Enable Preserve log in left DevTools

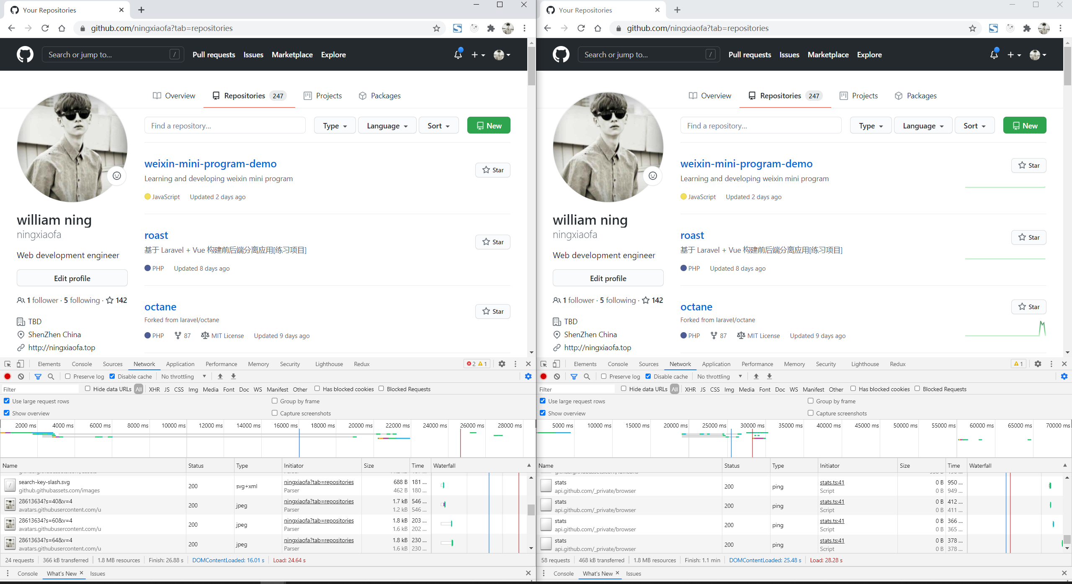[67, 376]
